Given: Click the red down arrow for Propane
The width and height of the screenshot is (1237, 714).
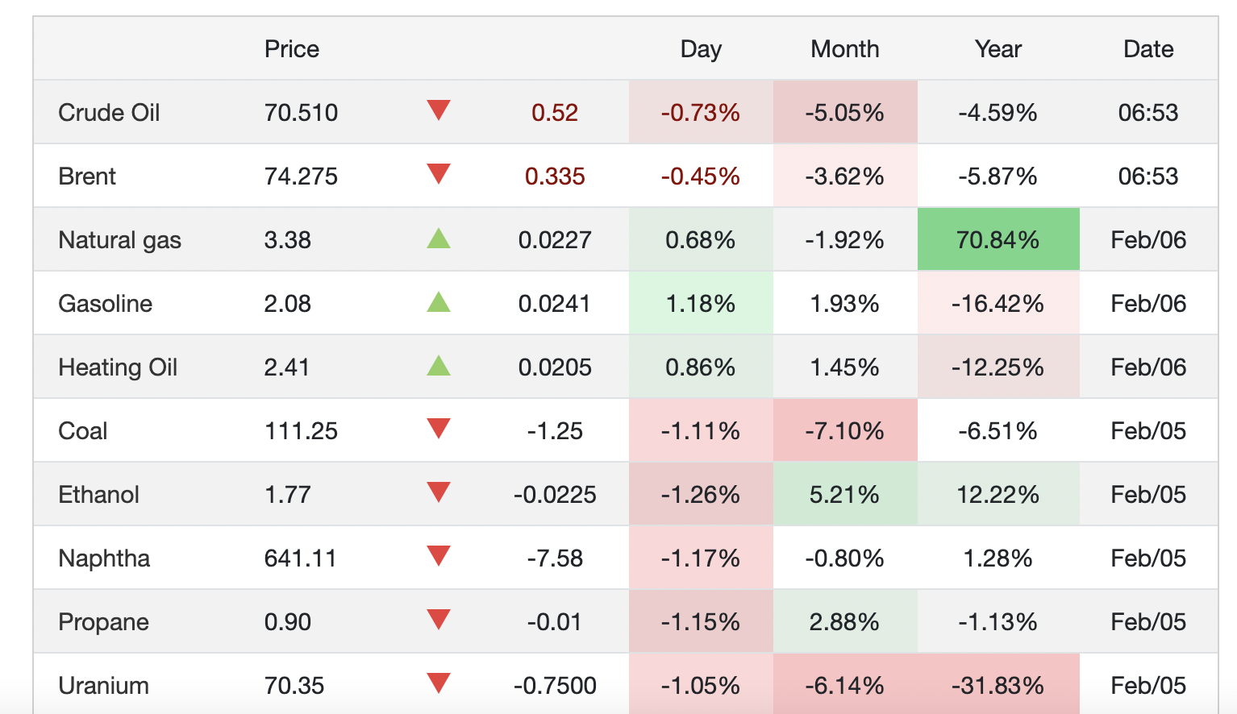Looking at the screenshot, I should (x=439, y=619).
